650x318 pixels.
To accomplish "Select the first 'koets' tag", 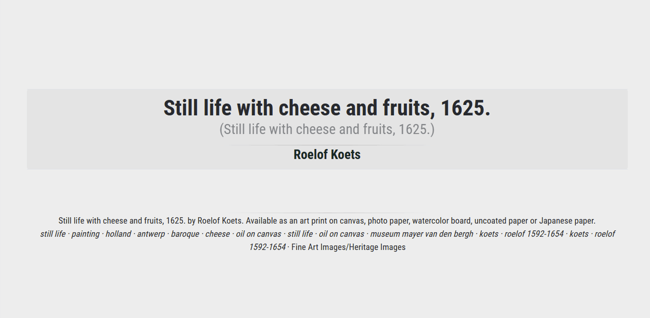I will (489, 234).
